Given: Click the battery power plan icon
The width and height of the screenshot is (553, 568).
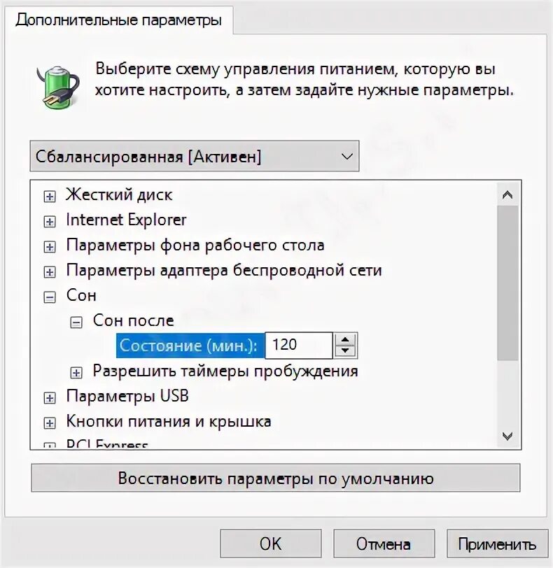Looking at the screenshot, I should (58, 87).
